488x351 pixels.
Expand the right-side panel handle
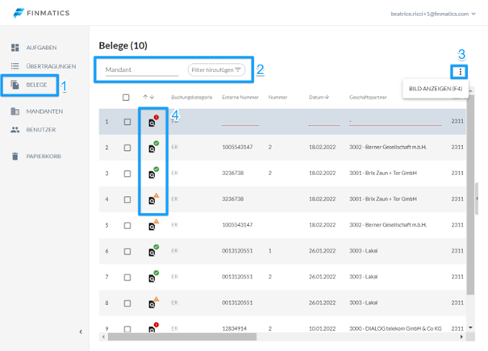(x=477, y=198)
